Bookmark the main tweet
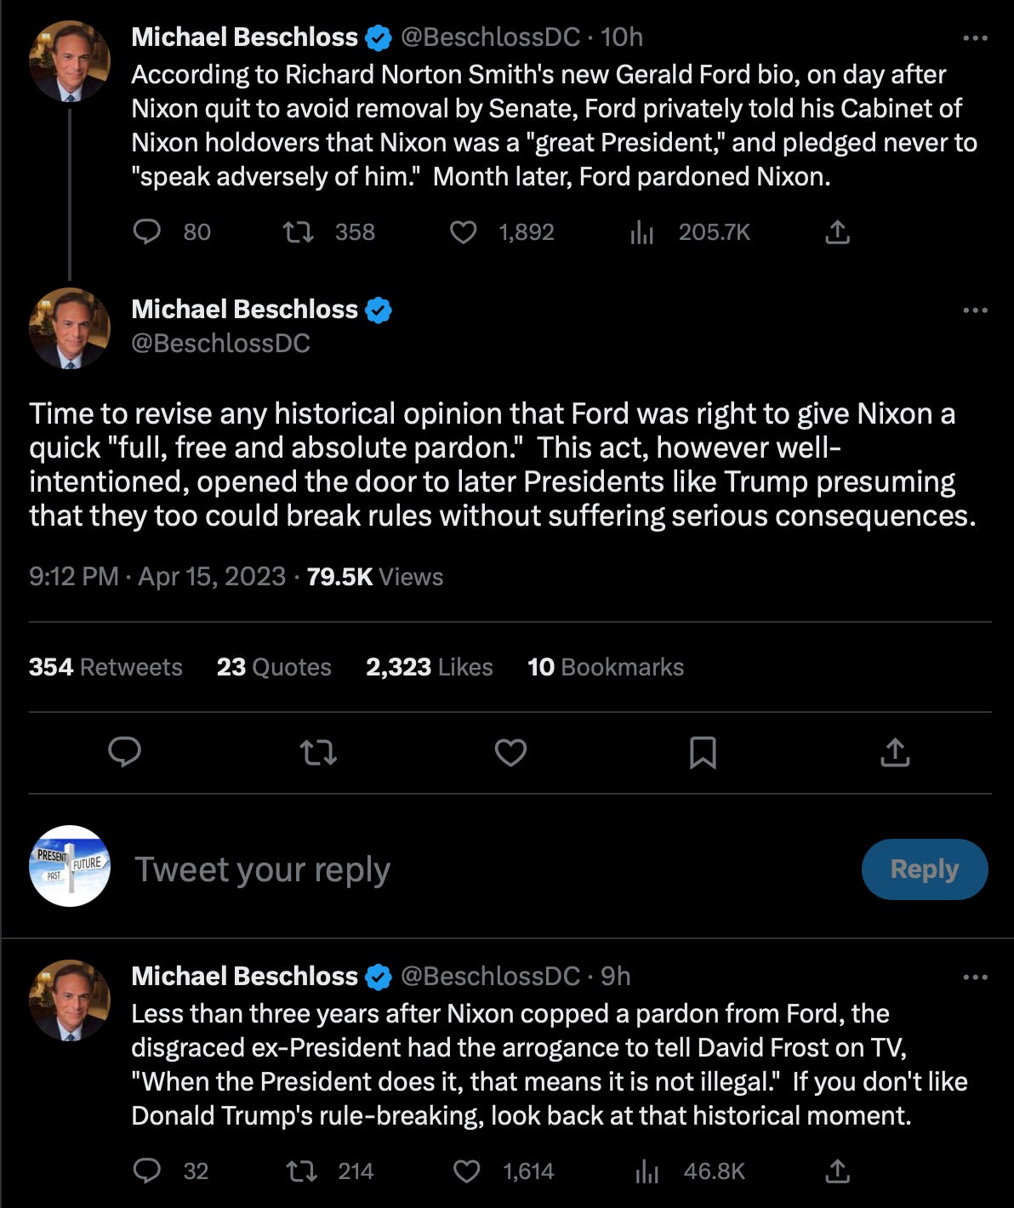 (x=703, y=753)
